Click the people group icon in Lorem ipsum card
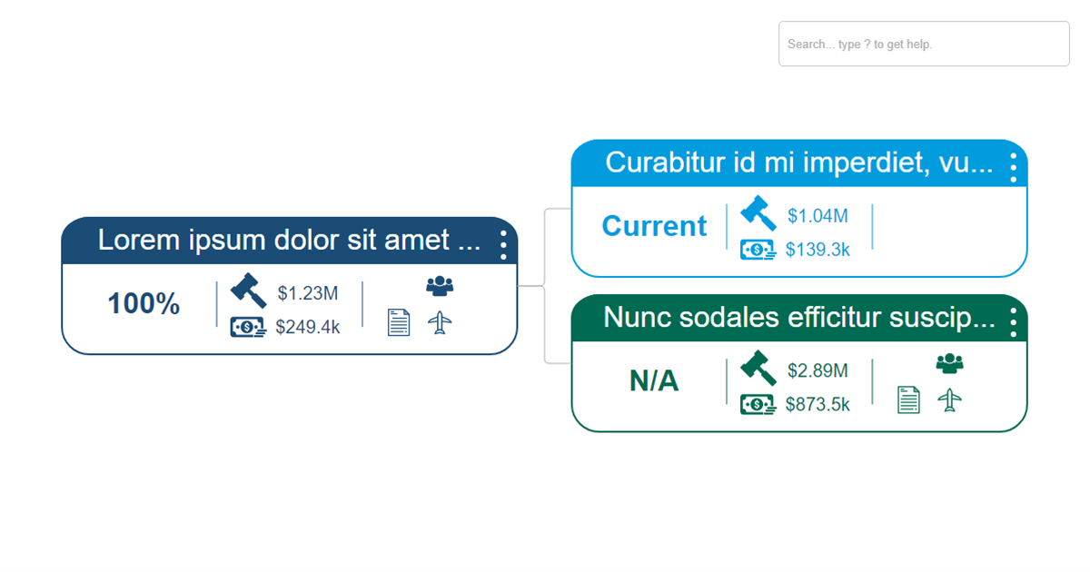Viewport: 1090px width, 572px height. tap(440, 286)
